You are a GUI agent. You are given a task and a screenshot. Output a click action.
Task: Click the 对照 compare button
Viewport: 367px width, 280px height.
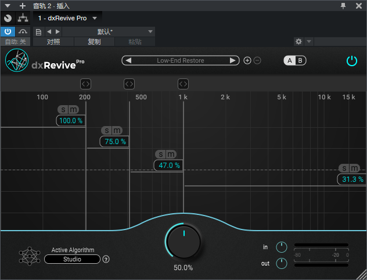click(x=53, y=42)
